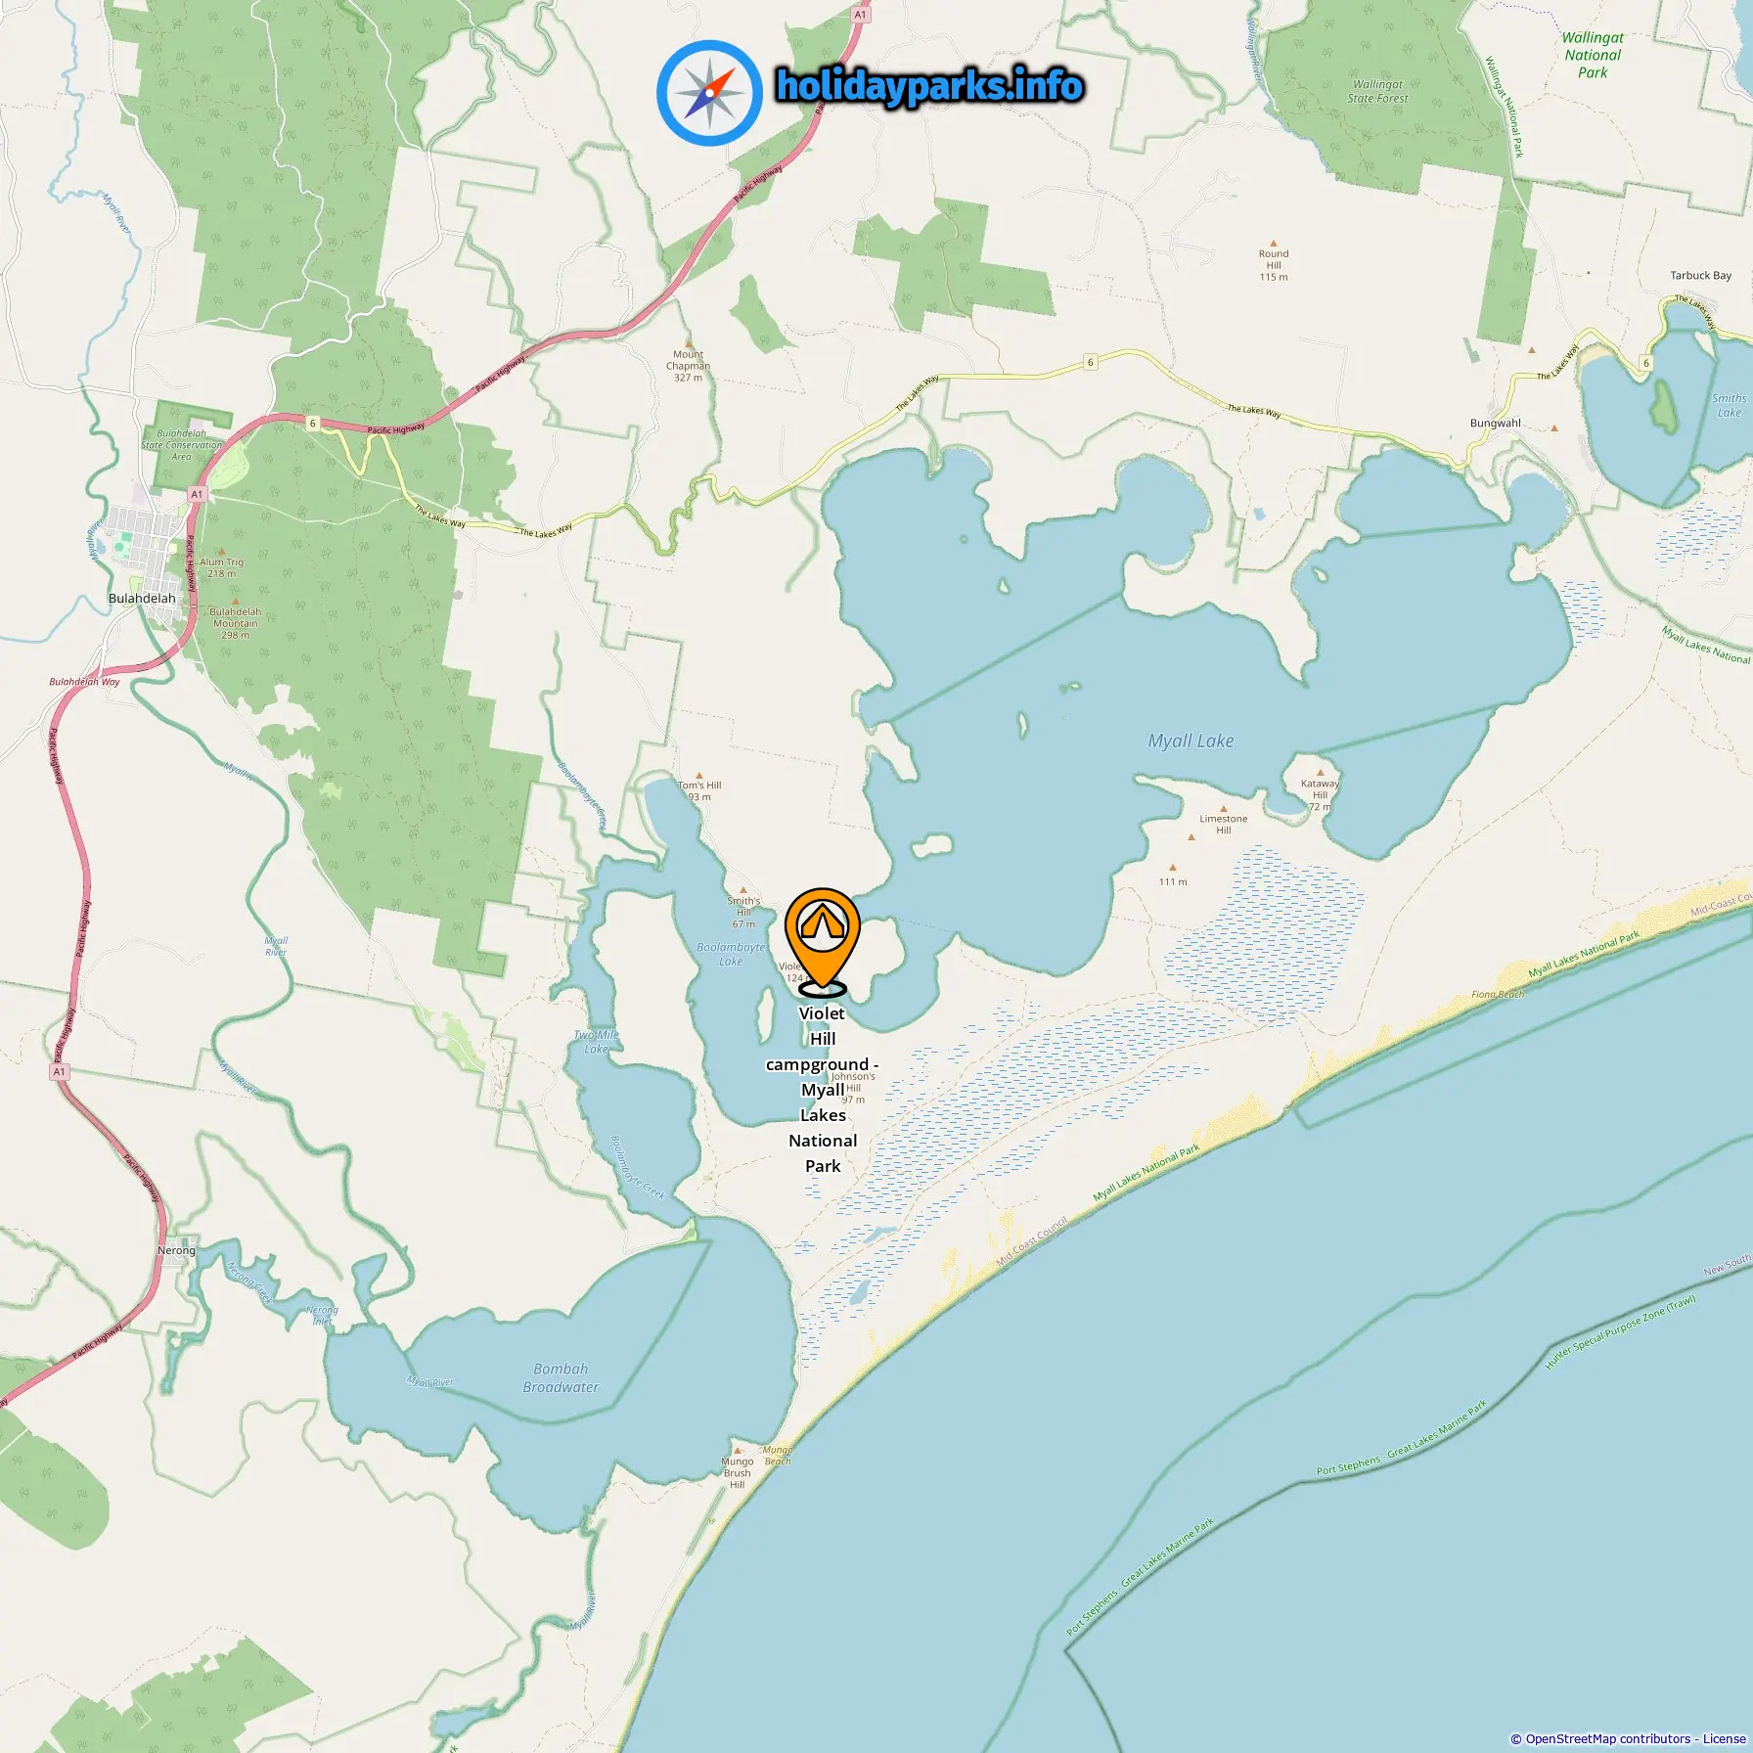Click route 6 shield on The Lakes Way
1753x1753 pixels.
(1091, 362)
